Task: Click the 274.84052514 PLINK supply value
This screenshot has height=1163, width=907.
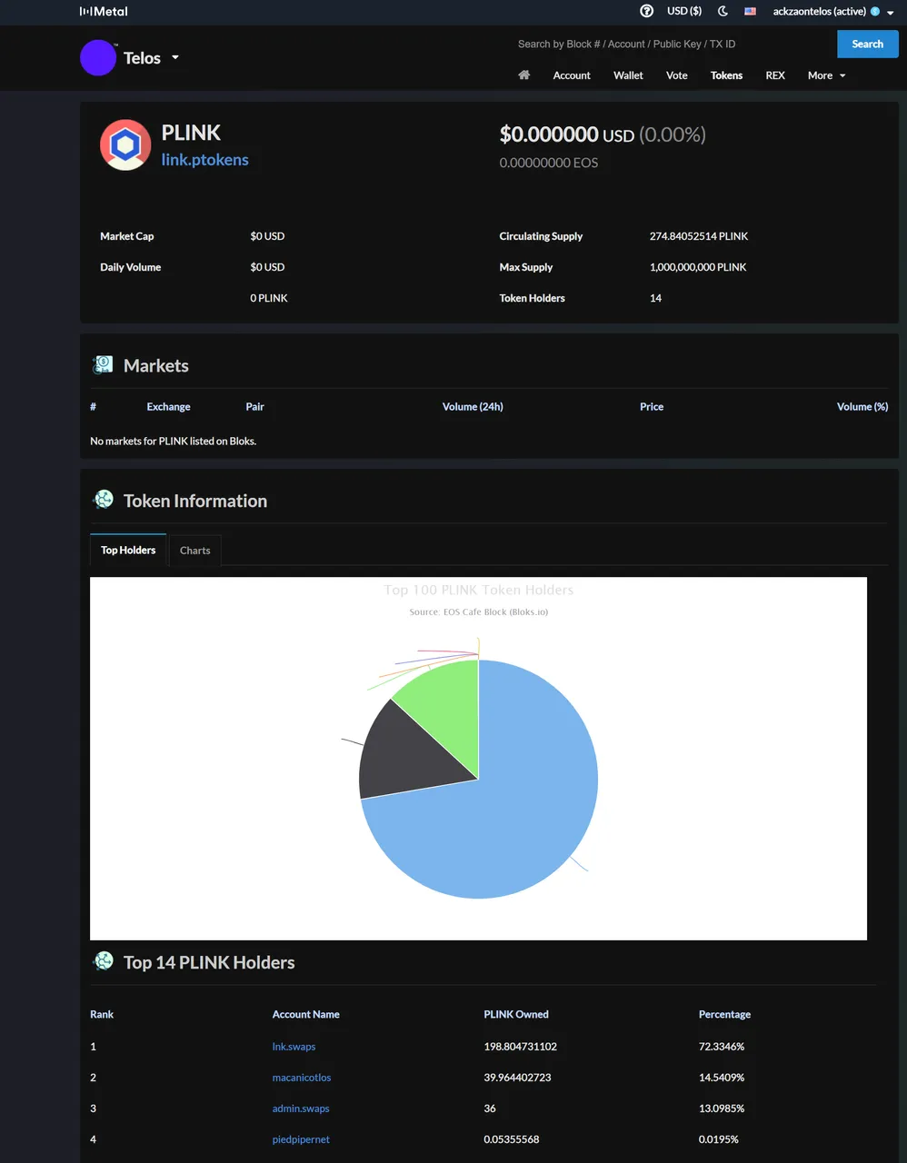Action: coord(699,236)
